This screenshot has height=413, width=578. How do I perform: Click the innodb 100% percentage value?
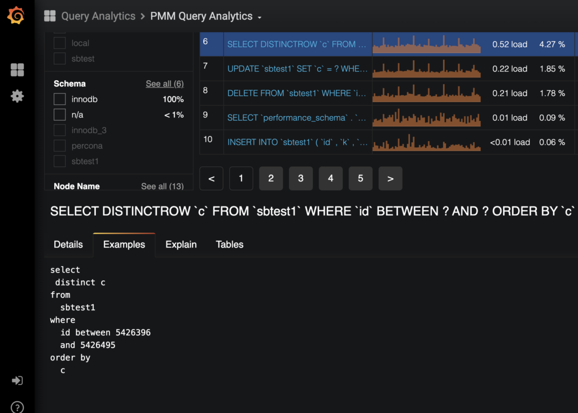[x=173, y=99]
